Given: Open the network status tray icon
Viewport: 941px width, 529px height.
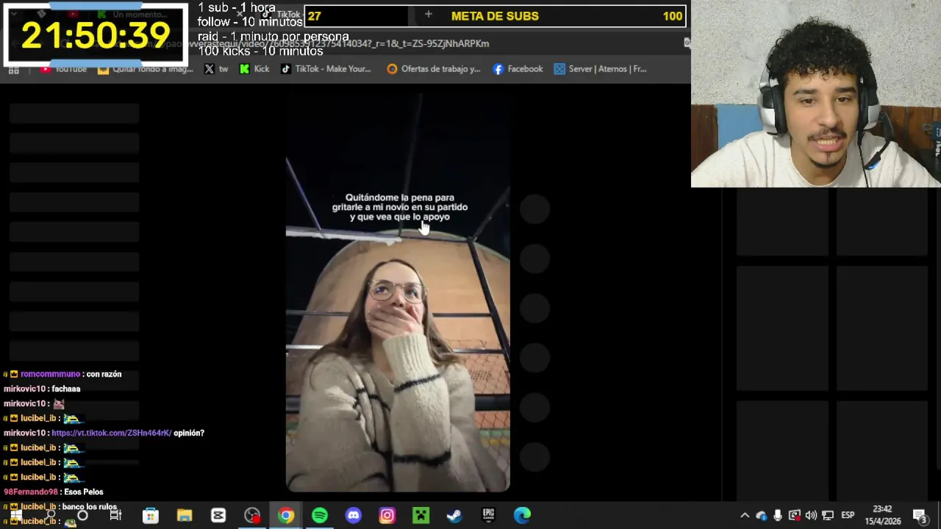Looking at the screenshot, I should click(x=828, y=515).
